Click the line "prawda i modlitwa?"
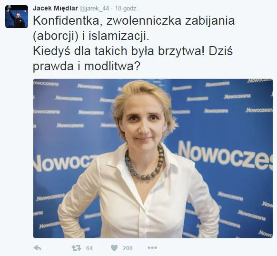Image resolution: width=277 pixels, height=256 pixels. click(x=87, y=66)
